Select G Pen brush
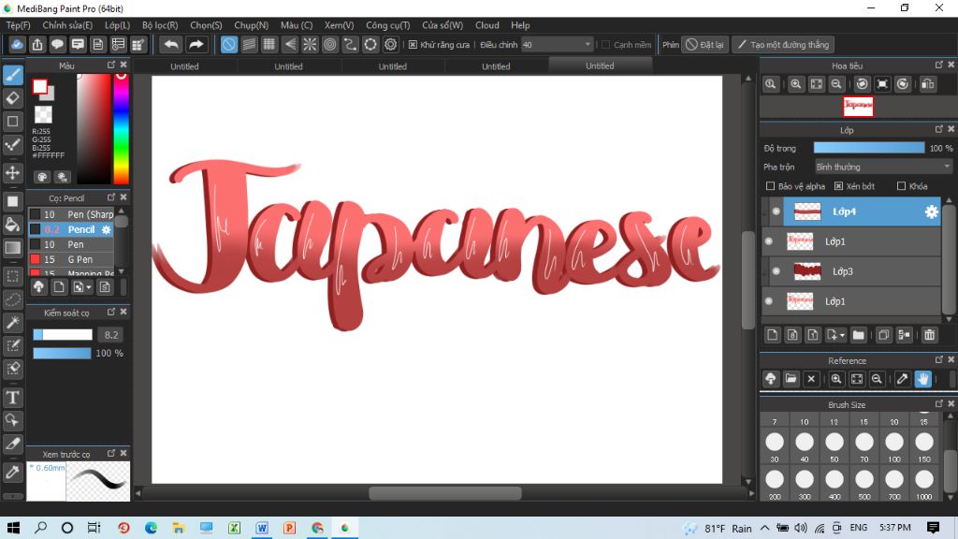The height and width of the screenshot is (539, 958). pos(71,259)
